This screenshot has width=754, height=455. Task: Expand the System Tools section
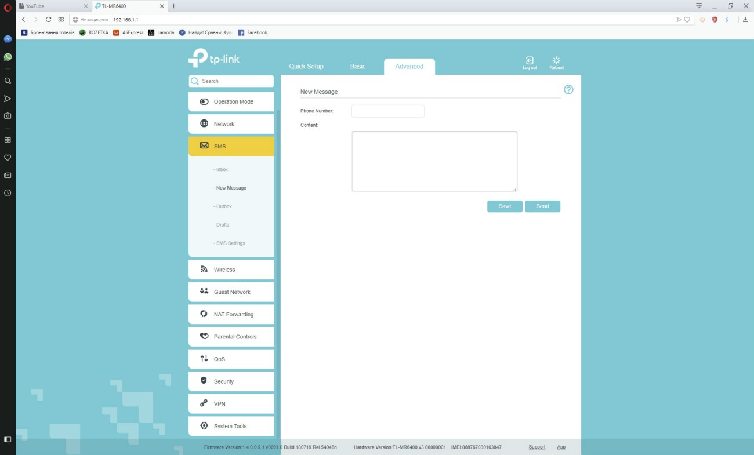(x=231, y=426)
